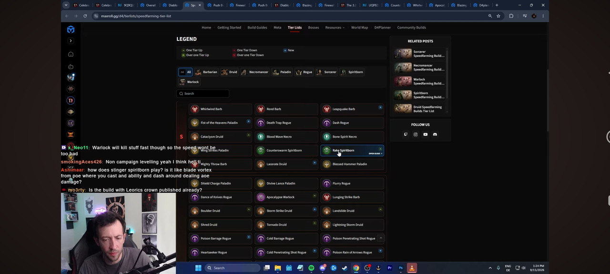
Task: Filter tier list by Rogue
Action: 304,72
